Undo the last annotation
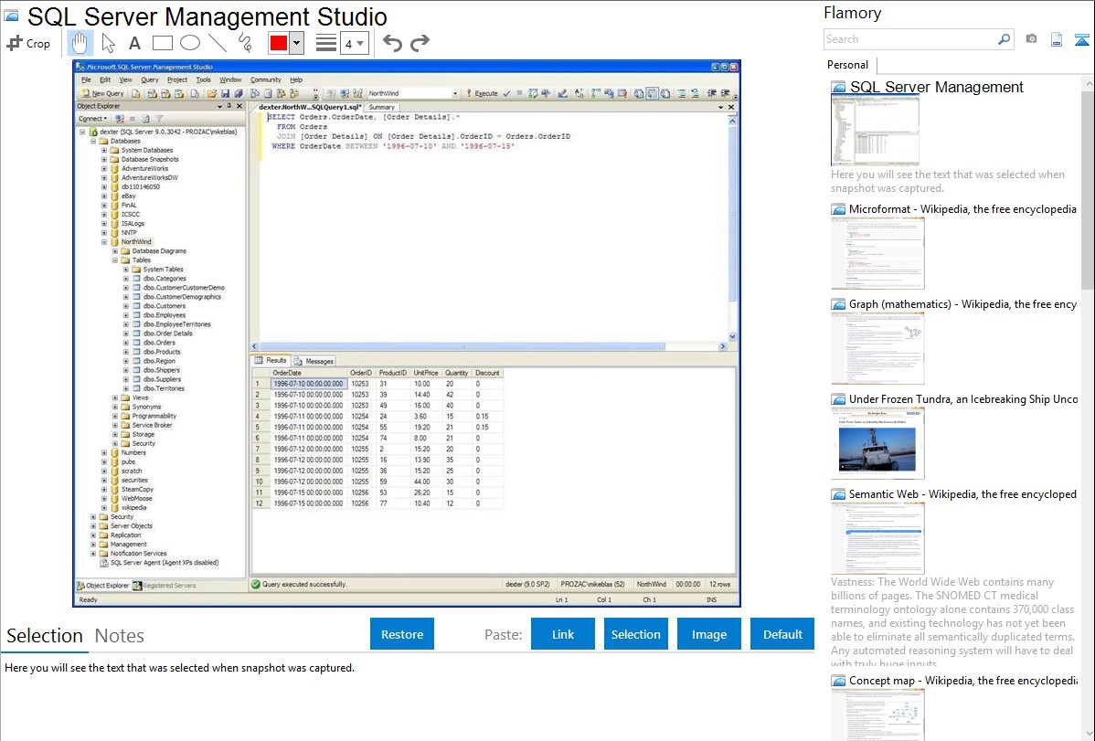Screen dimensions: 1095x741 pos(392,43)
